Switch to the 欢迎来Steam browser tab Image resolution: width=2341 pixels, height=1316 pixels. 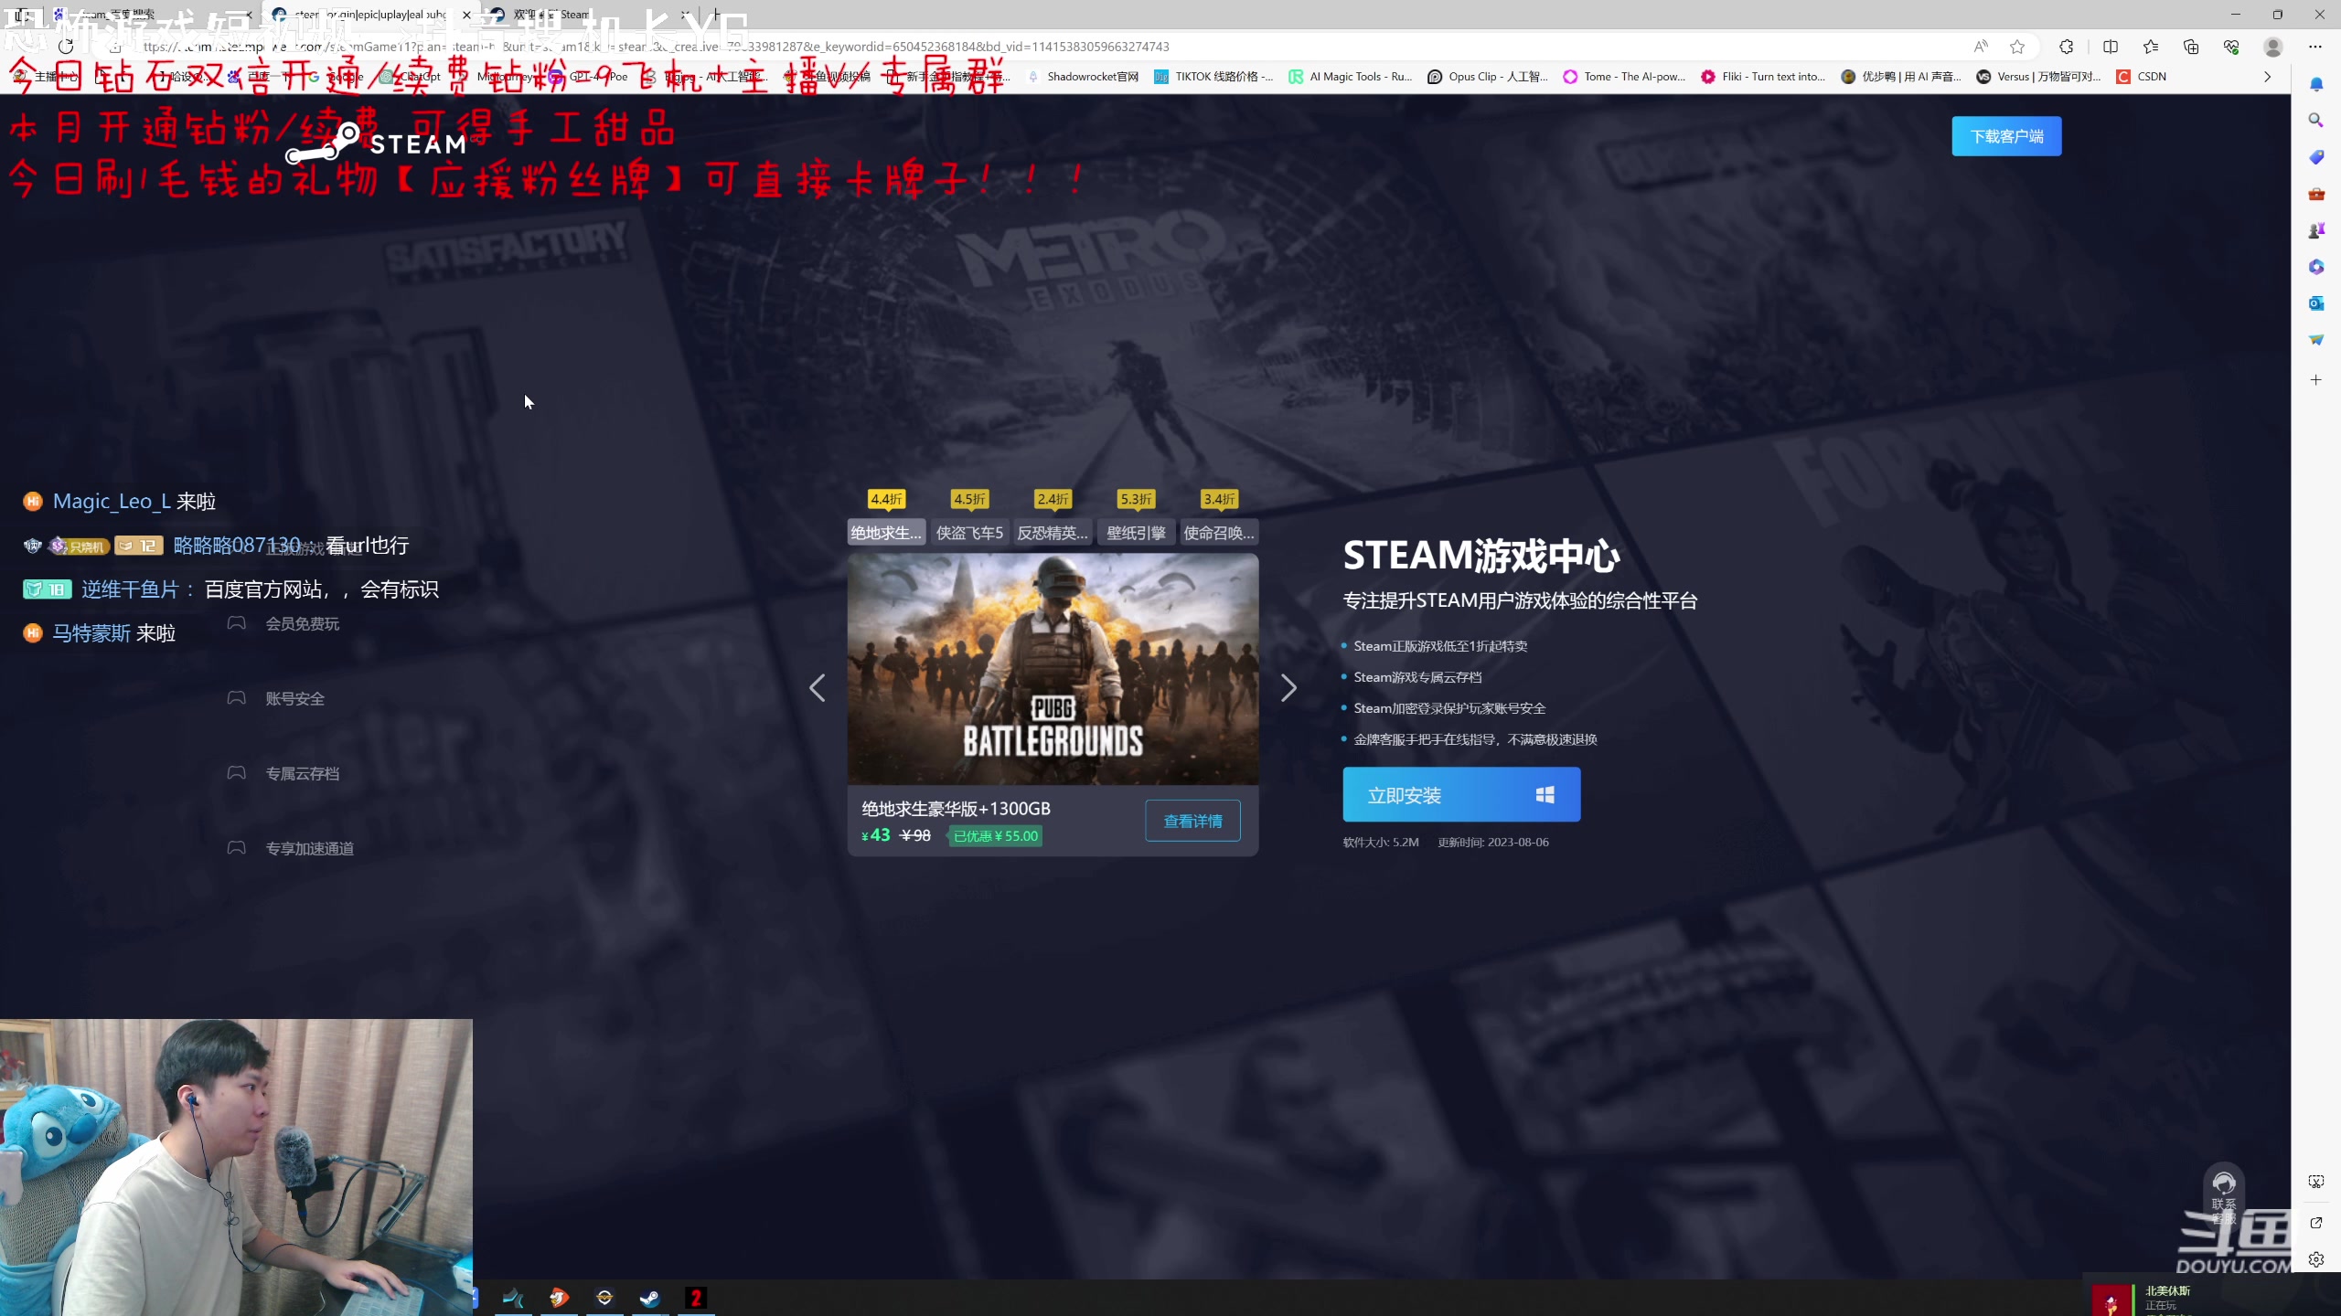[x=549, y=16]
